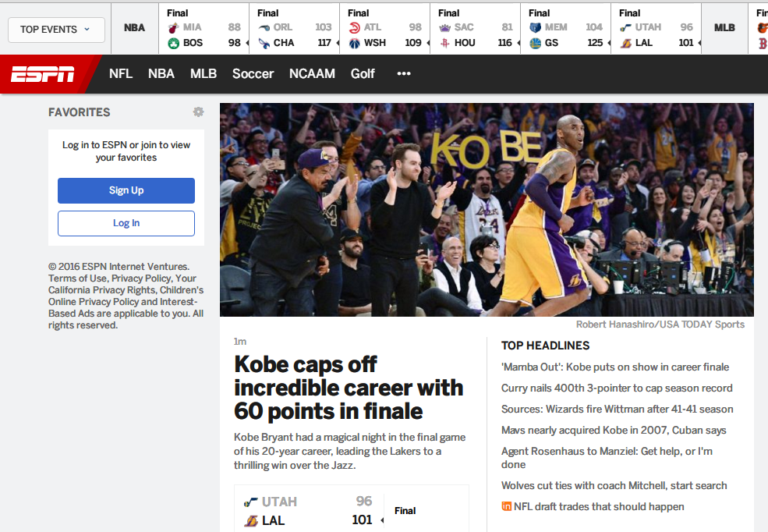Viewport: 768px width, 532px height.
Task: Open the Favorites settings gear
Action: (x=198, y=112)
